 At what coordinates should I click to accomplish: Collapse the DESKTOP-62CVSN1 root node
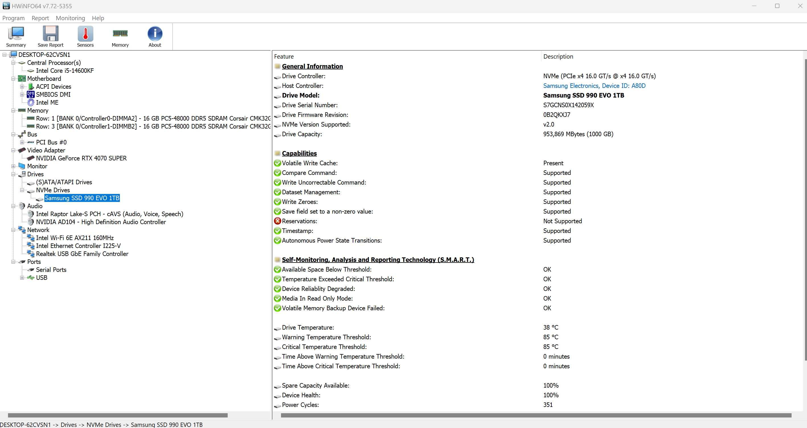(4, 55)
